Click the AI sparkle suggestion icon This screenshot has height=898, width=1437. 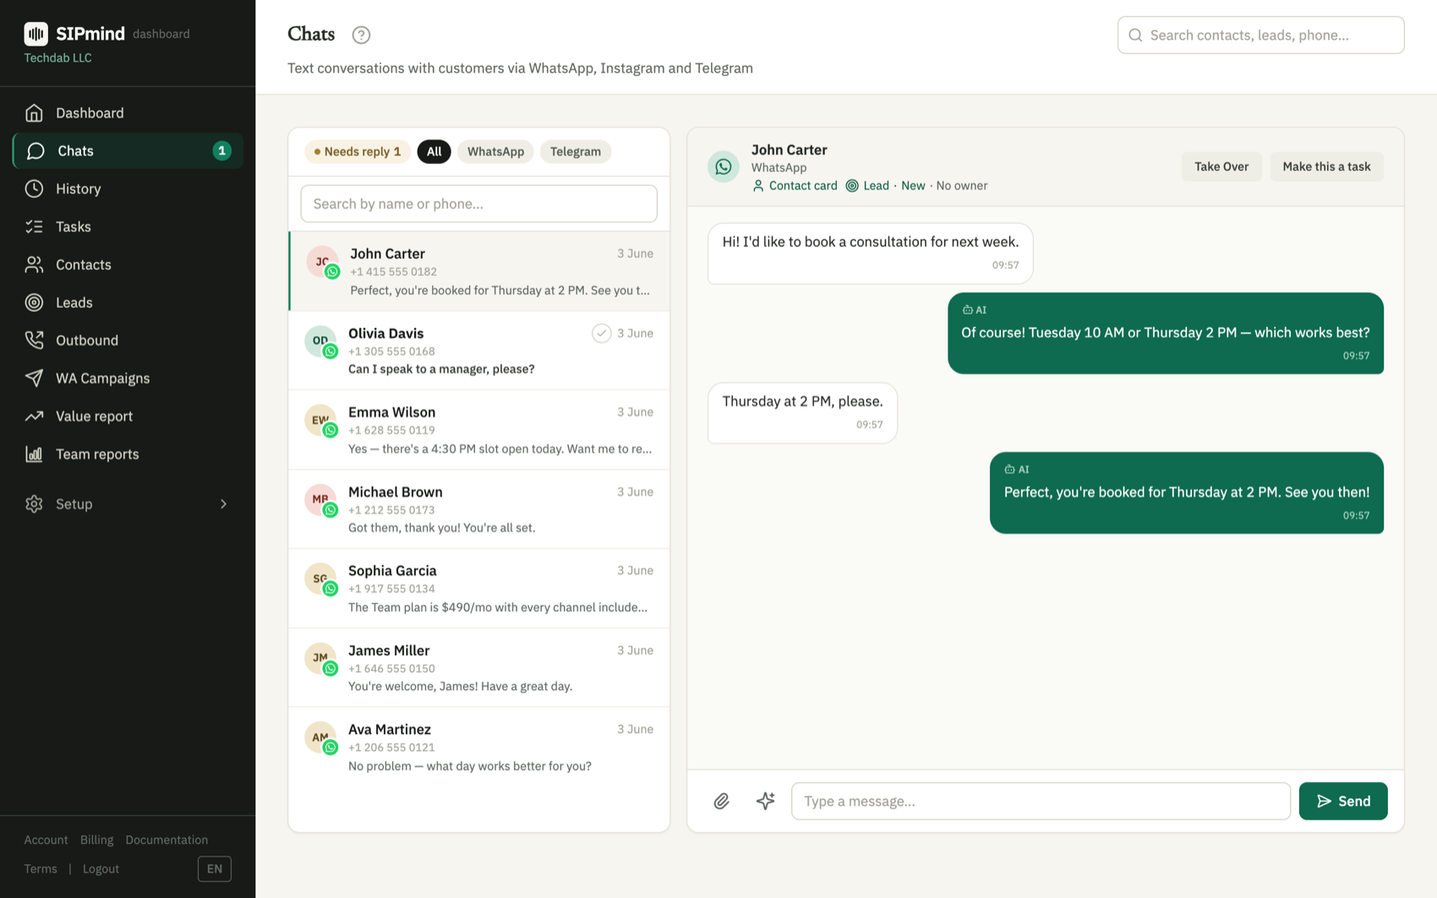click(x=766, y=801)
